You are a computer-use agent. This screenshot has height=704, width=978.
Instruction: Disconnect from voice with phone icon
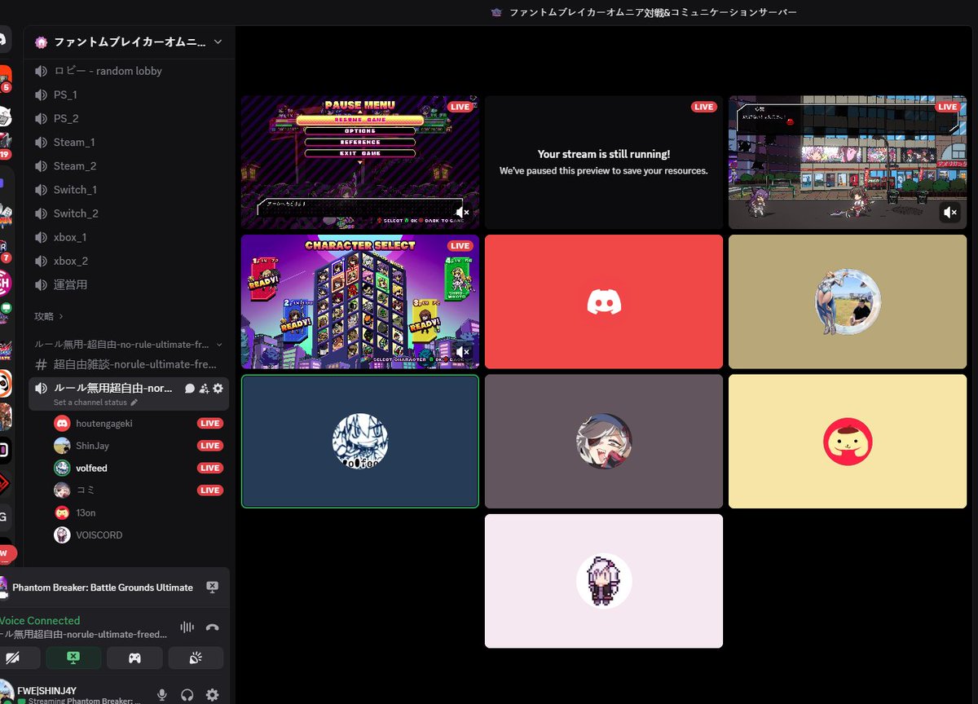click(213, 627)
